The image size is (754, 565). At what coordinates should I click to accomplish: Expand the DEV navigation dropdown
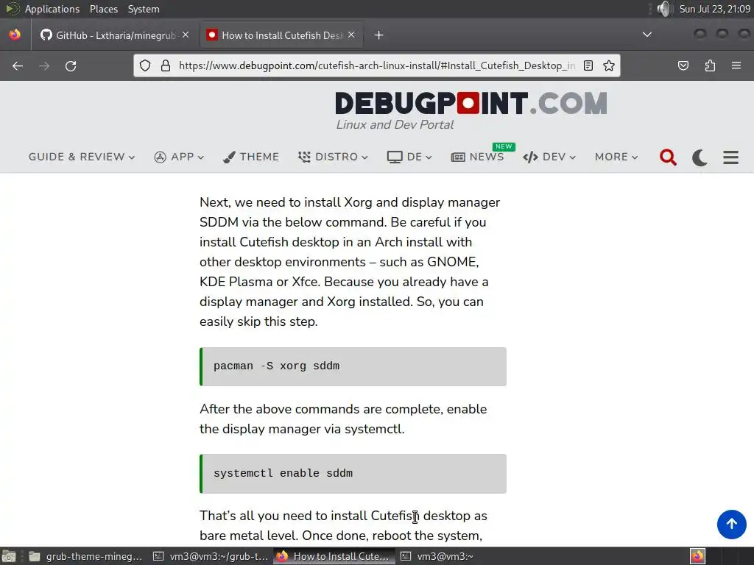(549, 157)
